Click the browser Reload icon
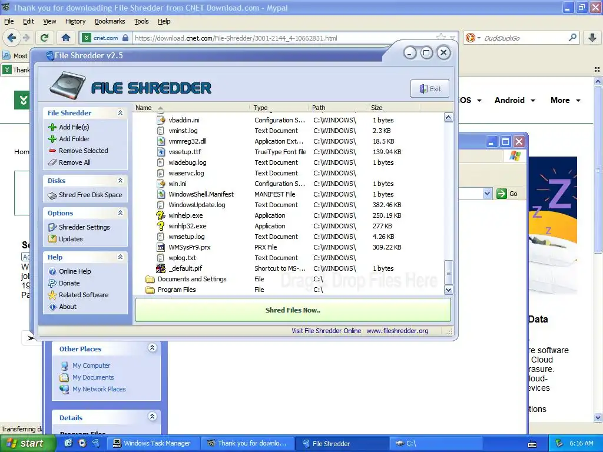The height and width of the screenshot is (452, 603). pos(45,38)
